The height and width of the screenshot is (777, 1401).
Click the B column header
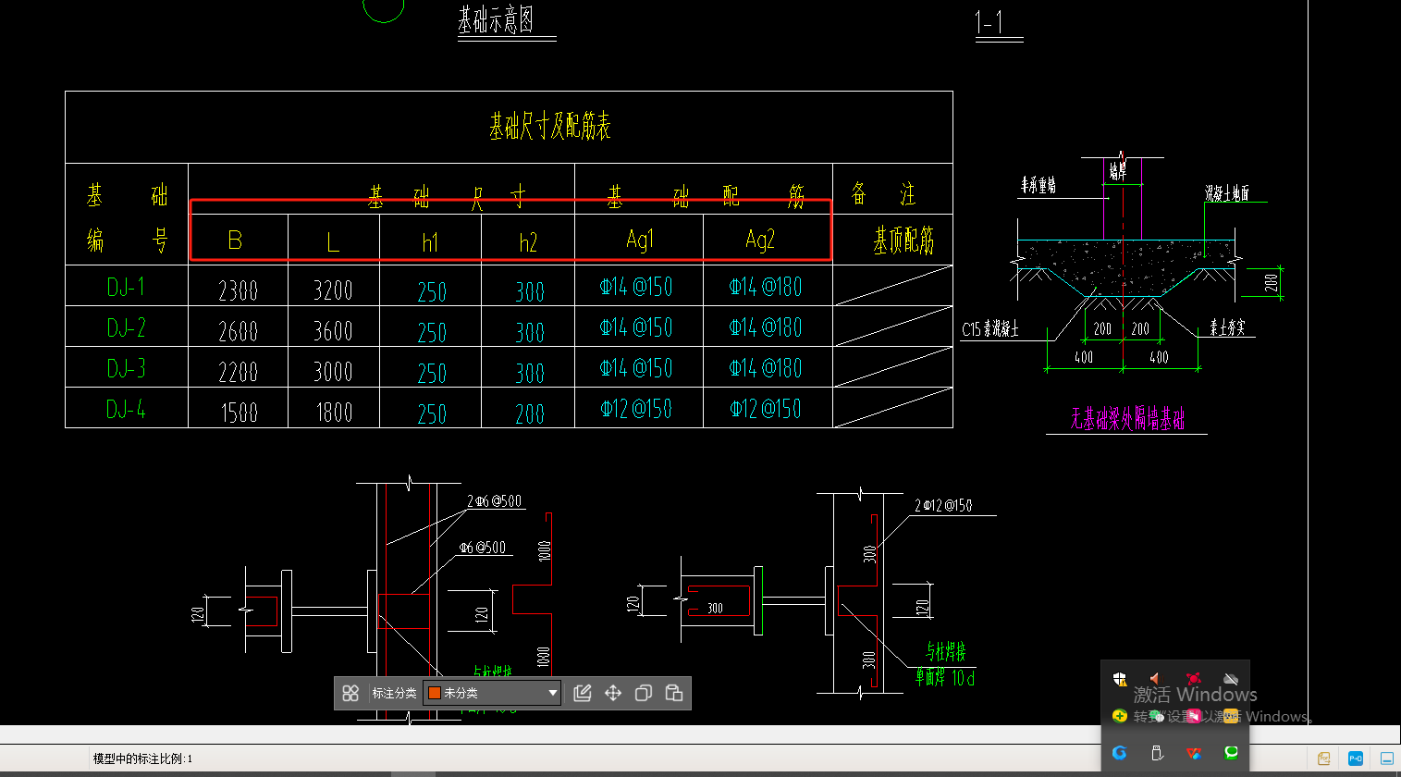(x=235, y=240)
